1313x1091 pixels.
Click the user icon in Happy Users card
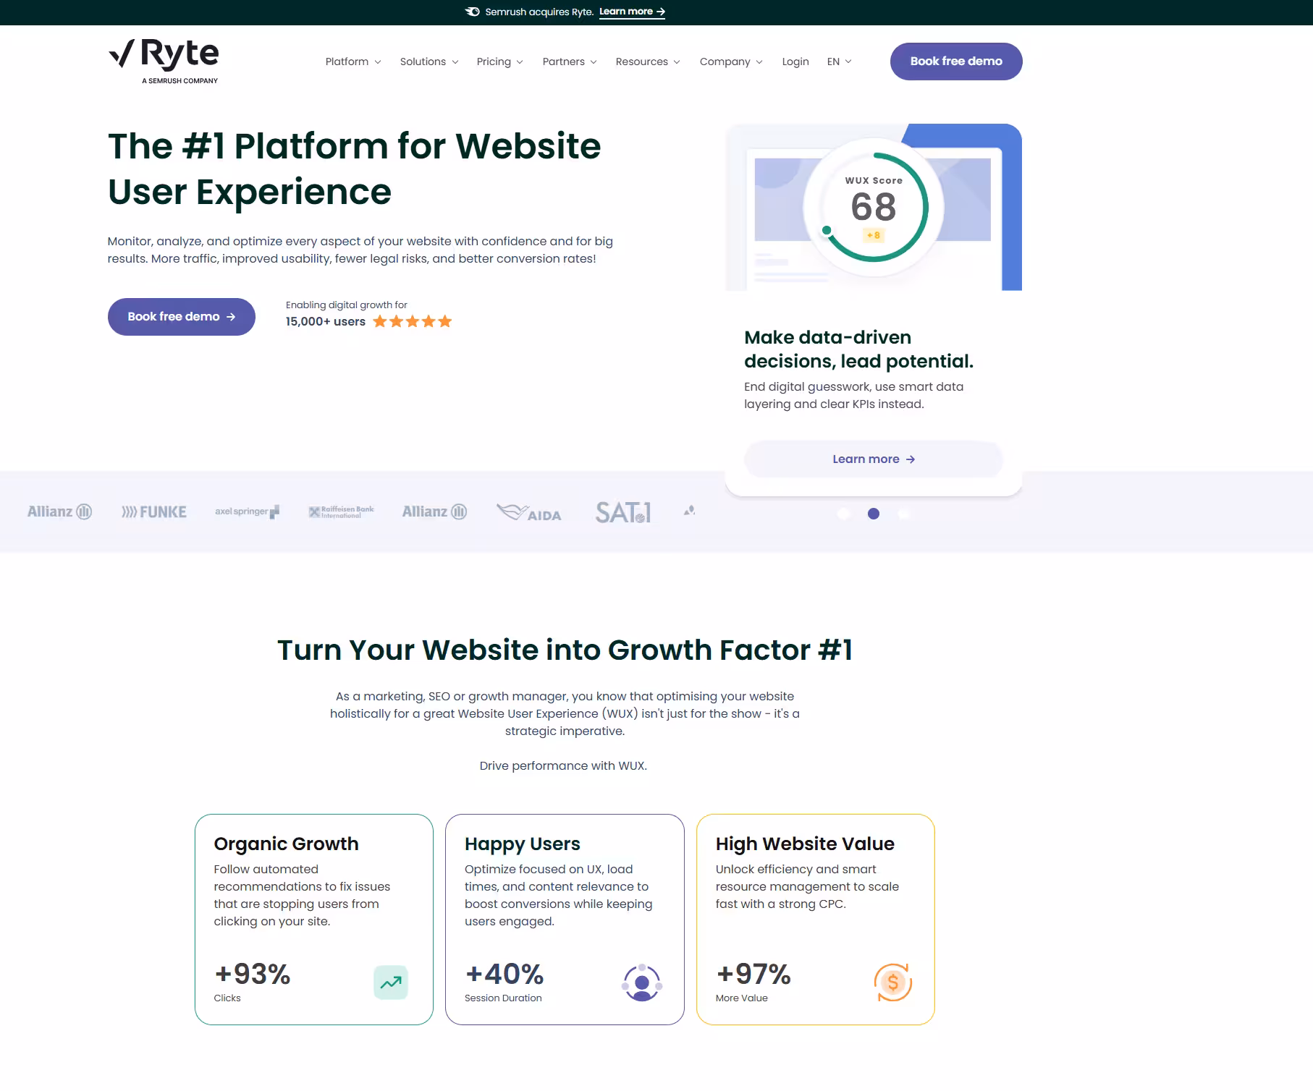coord(642,982)
